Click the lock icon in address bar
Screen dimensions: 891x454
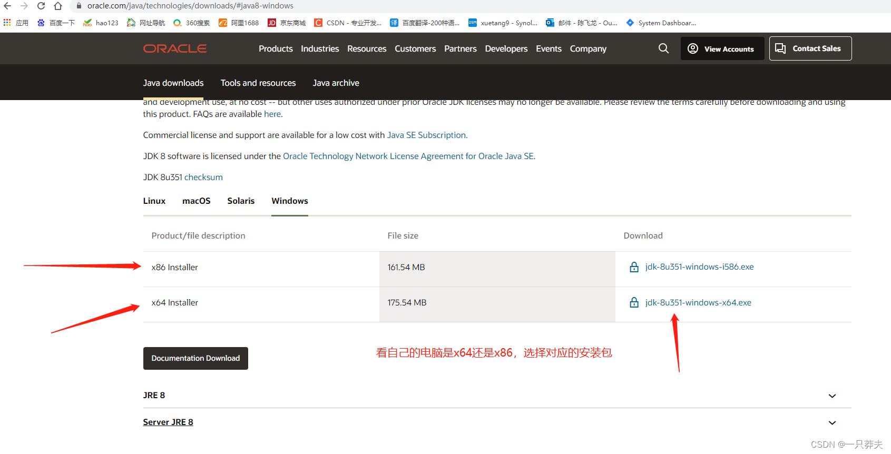(79, 6)
